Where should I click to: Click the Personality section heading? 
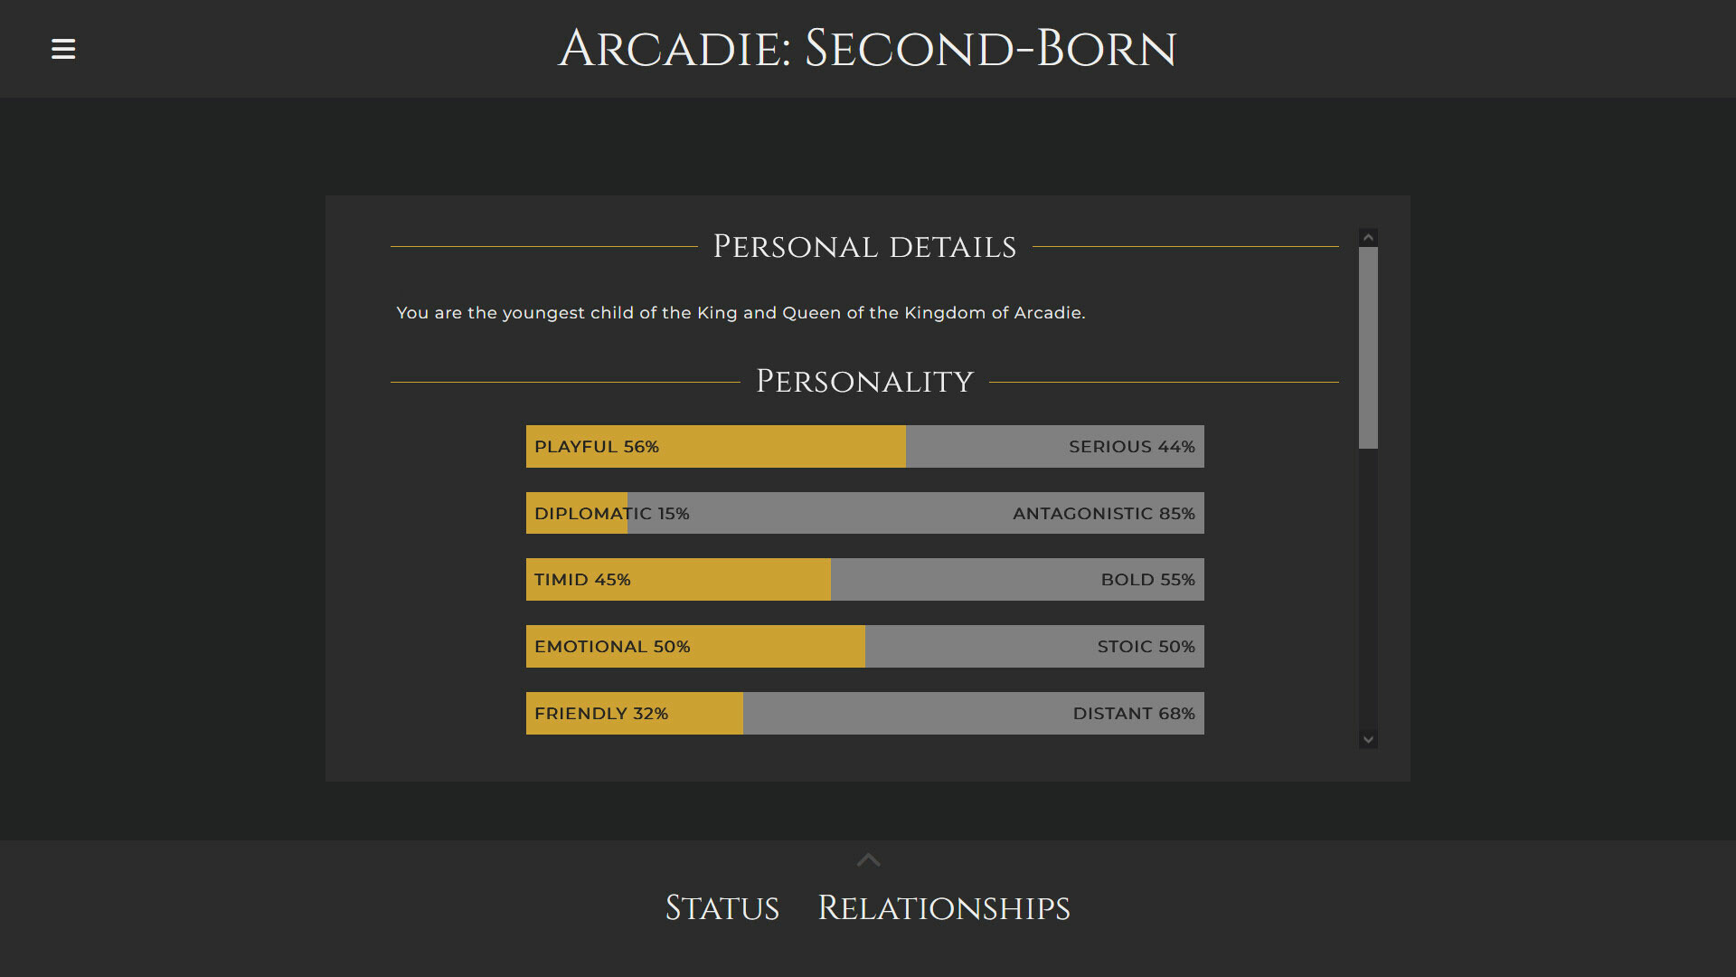(864, 380)
